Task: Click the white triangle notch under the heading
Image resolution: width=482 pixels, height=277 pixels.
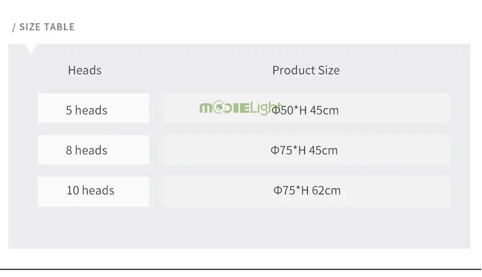Action: pos(31,49)
